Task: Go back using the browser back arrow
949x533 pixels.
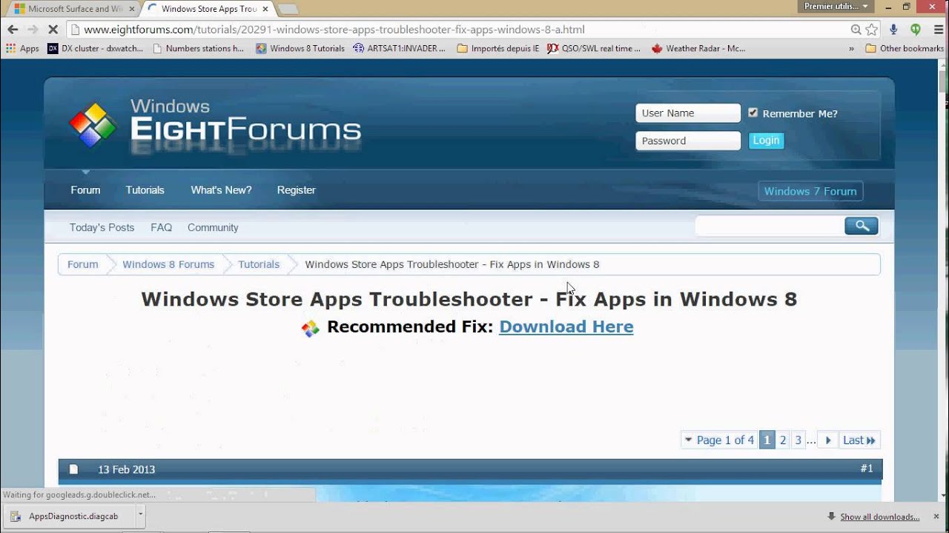Action: 13,30
